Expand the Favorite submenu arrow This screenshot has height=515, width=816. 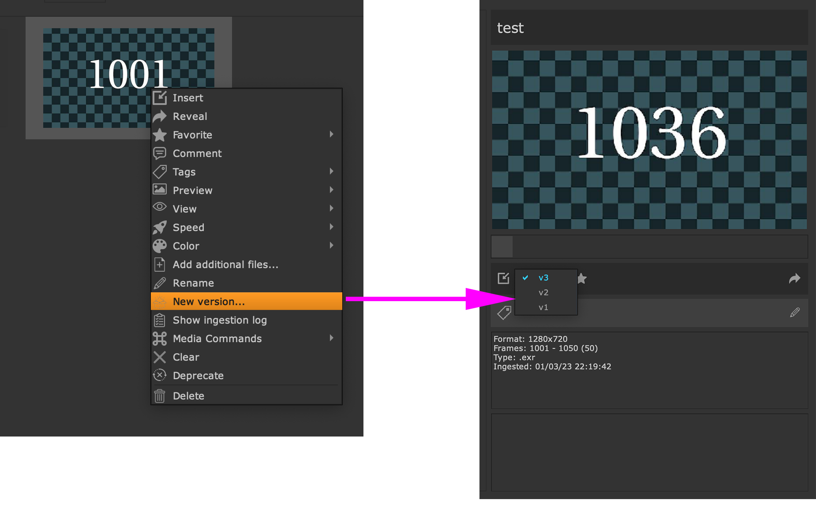[x=332, y=134]
